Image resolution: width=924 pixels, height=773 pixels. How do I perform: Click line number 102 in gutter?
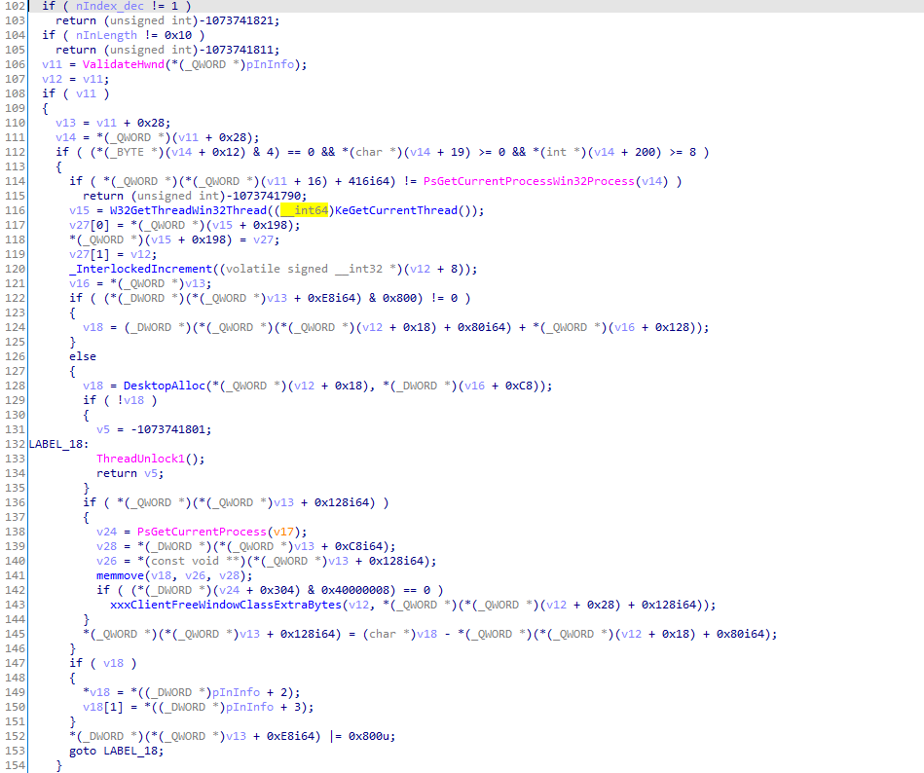point(16,6)
